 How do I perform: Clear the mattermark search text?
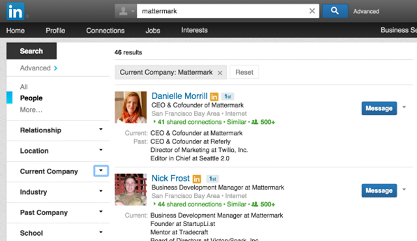[312, 11]
